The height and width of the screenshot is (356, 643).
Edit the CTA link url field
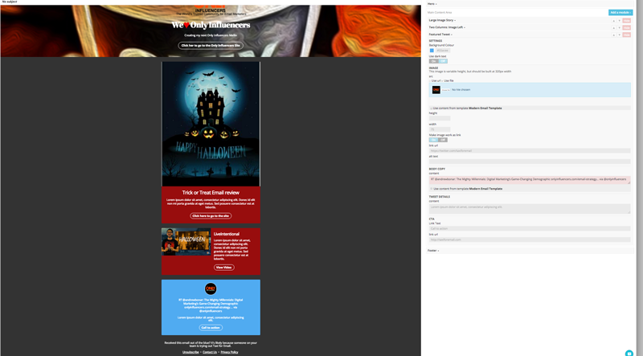(530, 239)
